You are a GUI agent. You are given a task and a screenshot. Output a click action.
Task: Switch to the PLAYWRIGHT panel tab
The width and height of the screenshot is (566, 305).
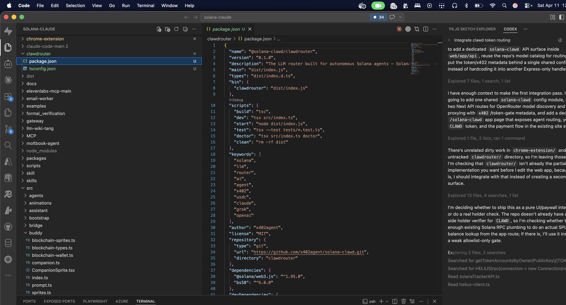click(95, 301)
